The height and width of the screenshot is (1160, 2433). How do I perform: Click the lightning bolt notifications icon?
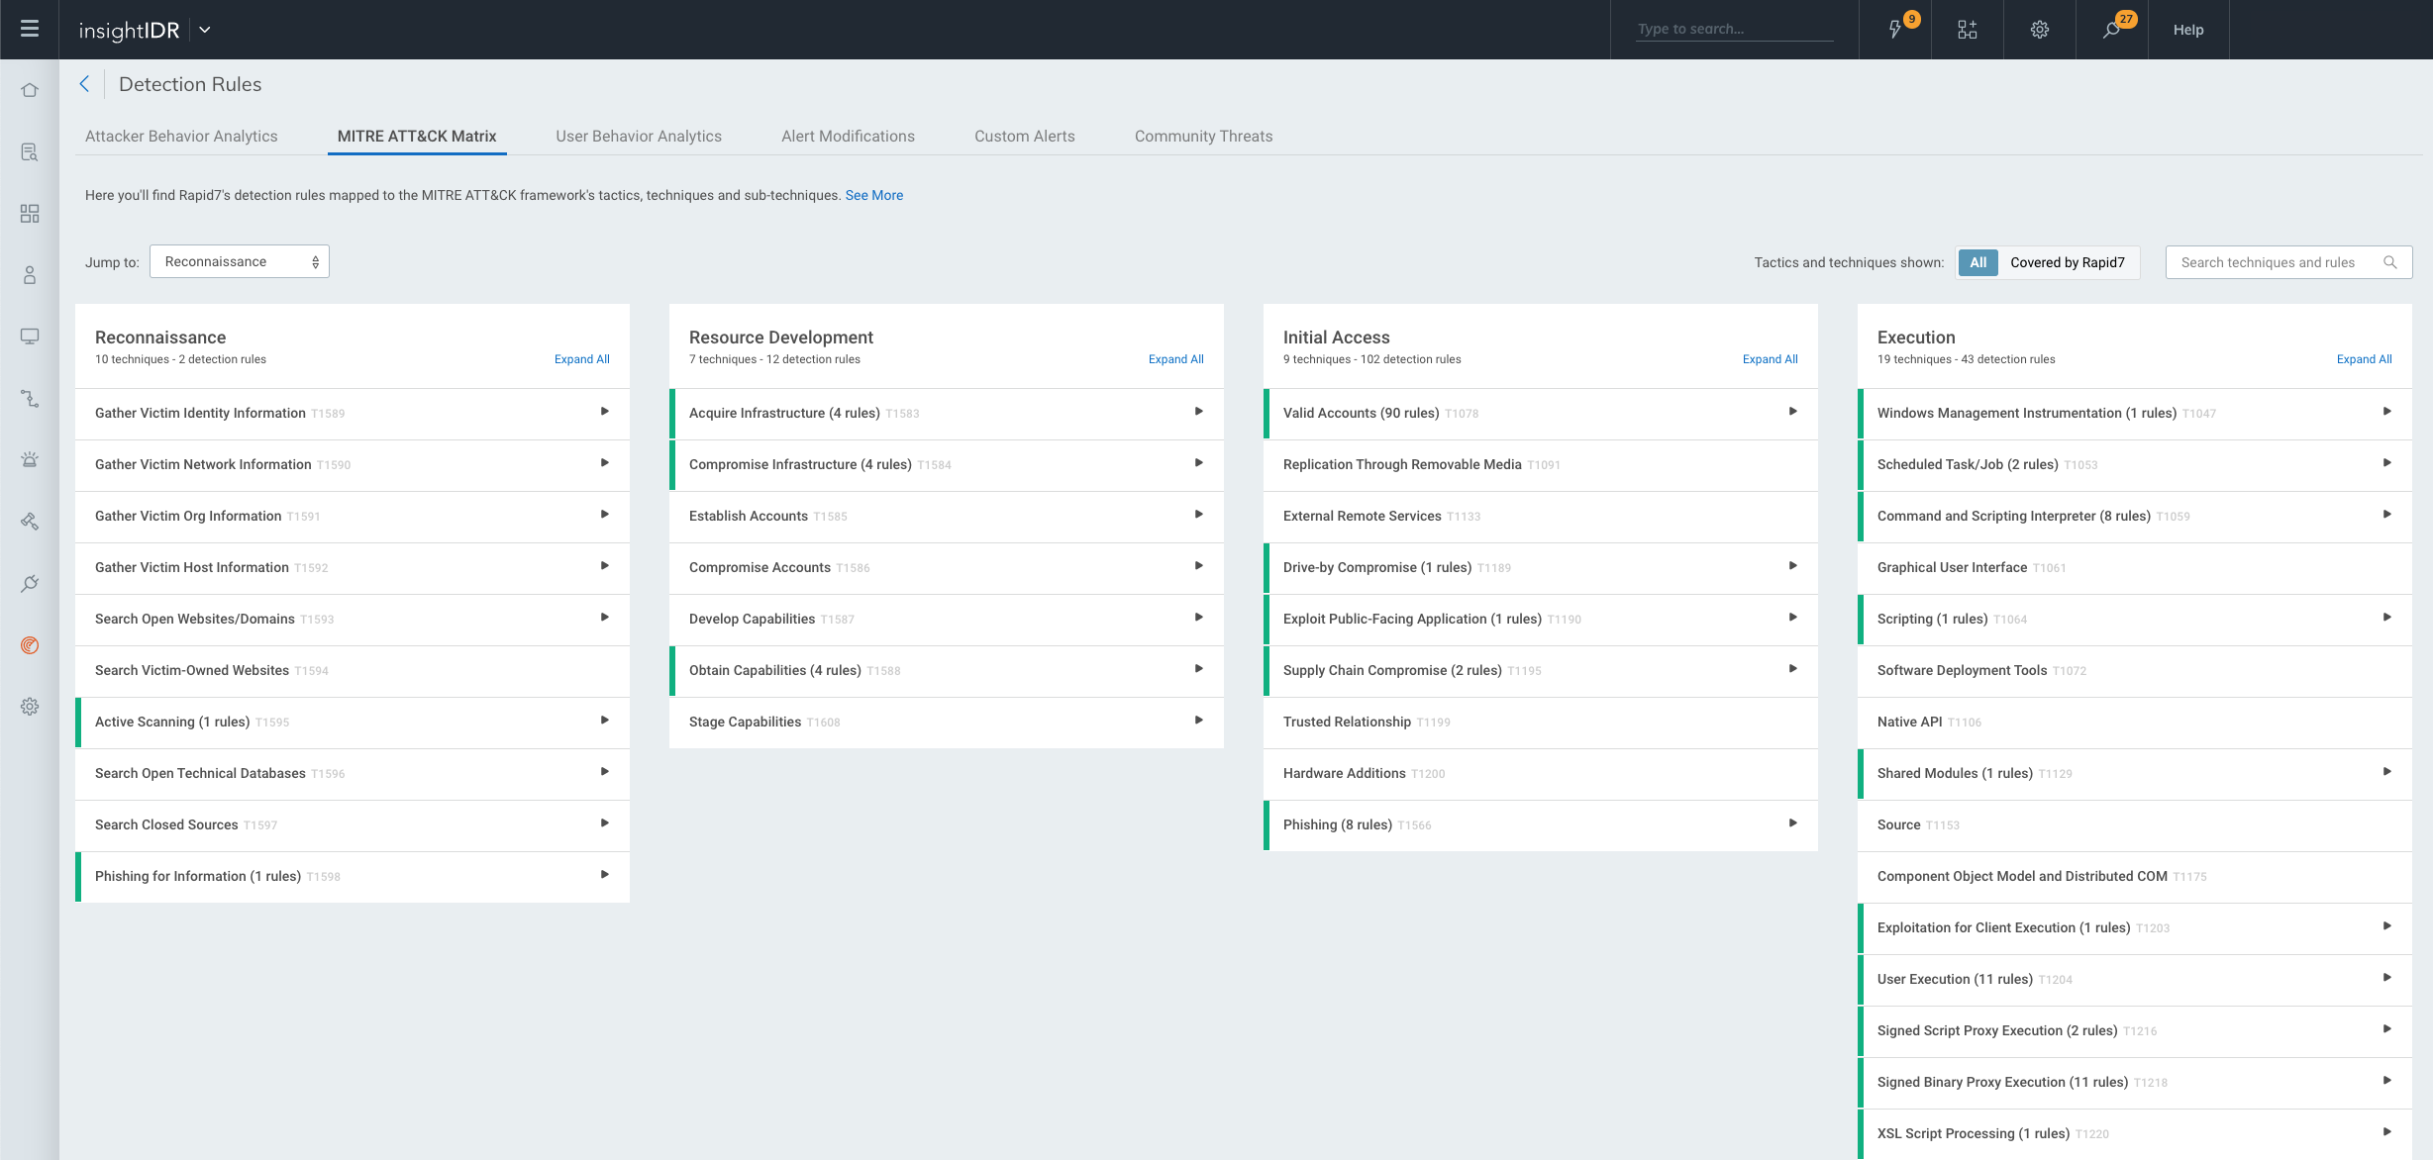pos(1894,30)
